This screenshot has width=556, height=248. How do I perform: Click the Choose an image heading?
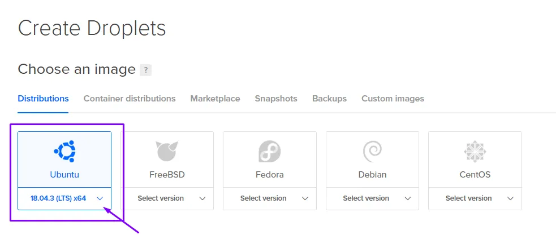click(76, 69)
